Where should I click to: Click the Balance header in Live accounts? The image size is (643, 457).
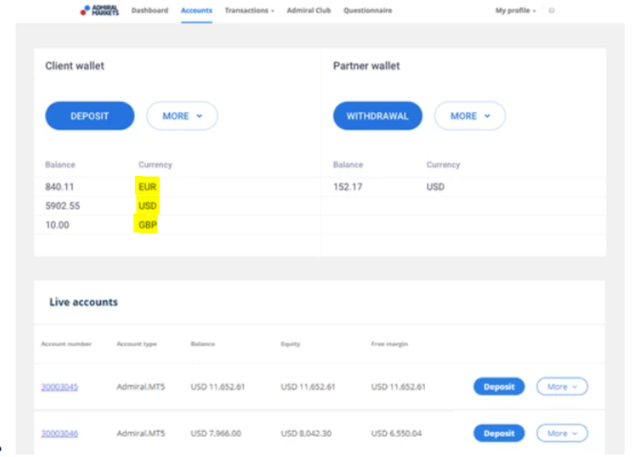click(x=203, y=344)
